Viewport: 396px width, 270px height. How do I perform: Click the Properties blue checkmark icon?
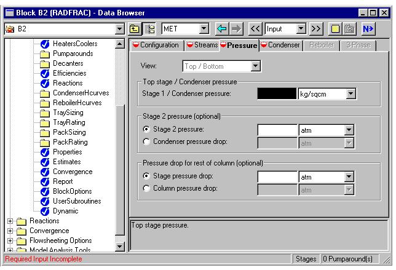[45, 153]
